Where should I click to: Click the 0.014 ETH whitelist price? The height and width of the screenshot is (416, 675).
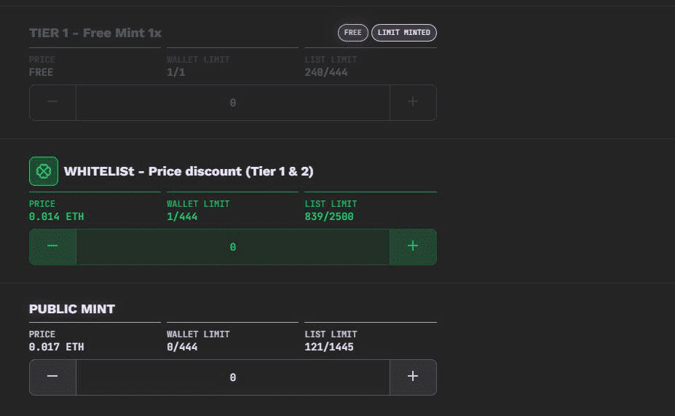(57, 216)
